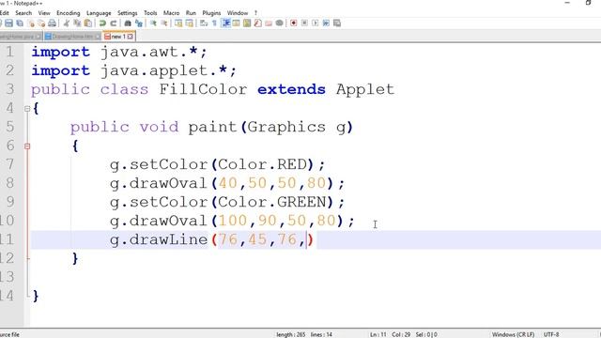This screenshot has width=601, height=338.
Task: Click 'length : 265' in status bar
Action: point(291,334)
